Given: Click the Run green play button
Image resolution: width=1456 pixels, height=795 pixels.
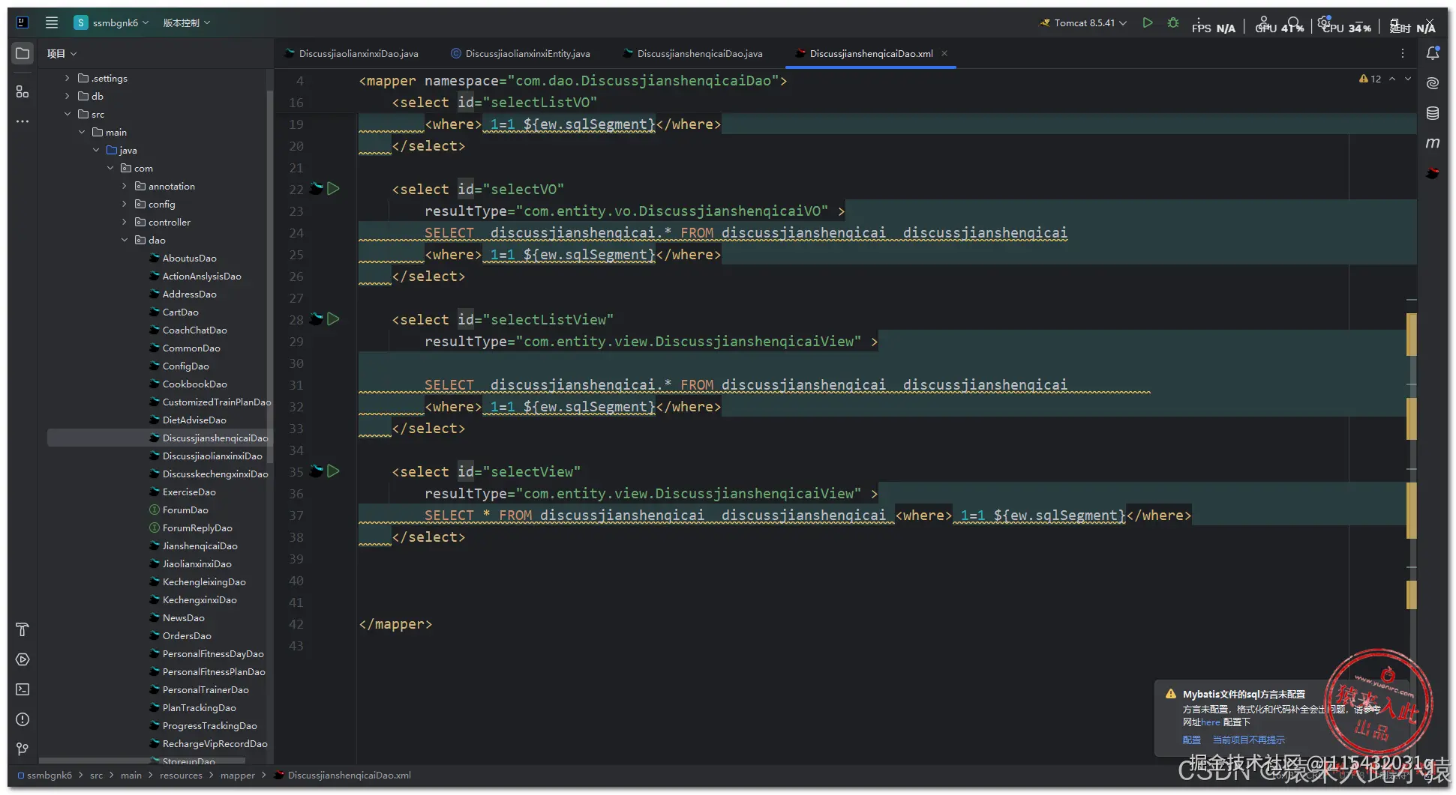Looking at the screenshot, I should point(1147,23).
